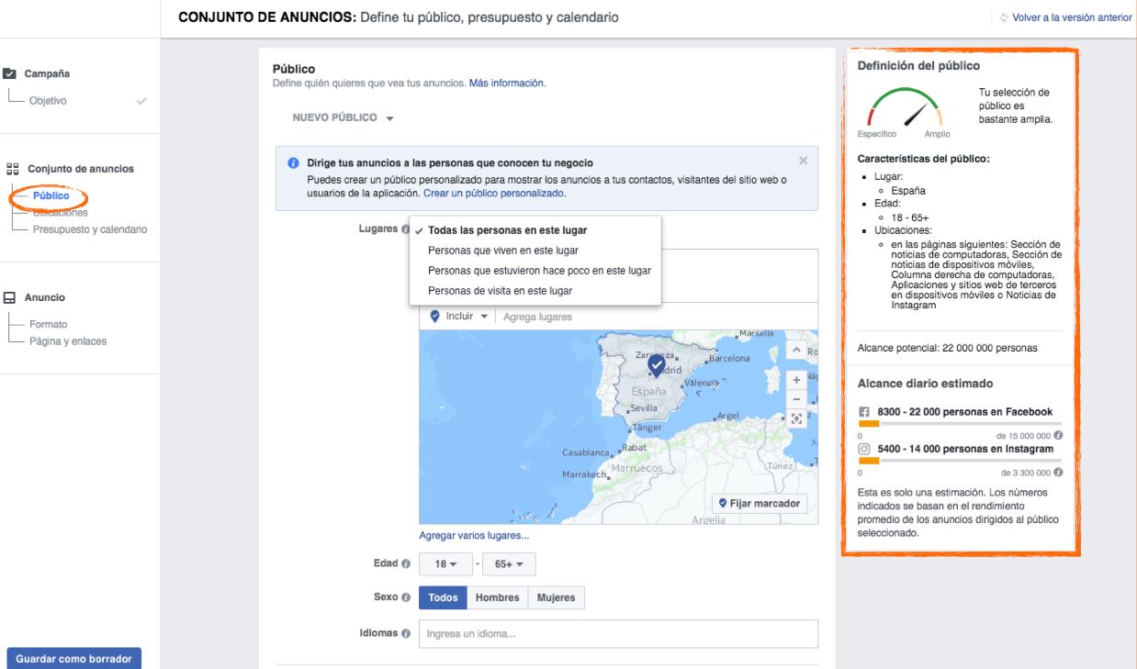Collapse the map with the up chevron
This screenshot has height=669, width=1137.
click(796, 351)
